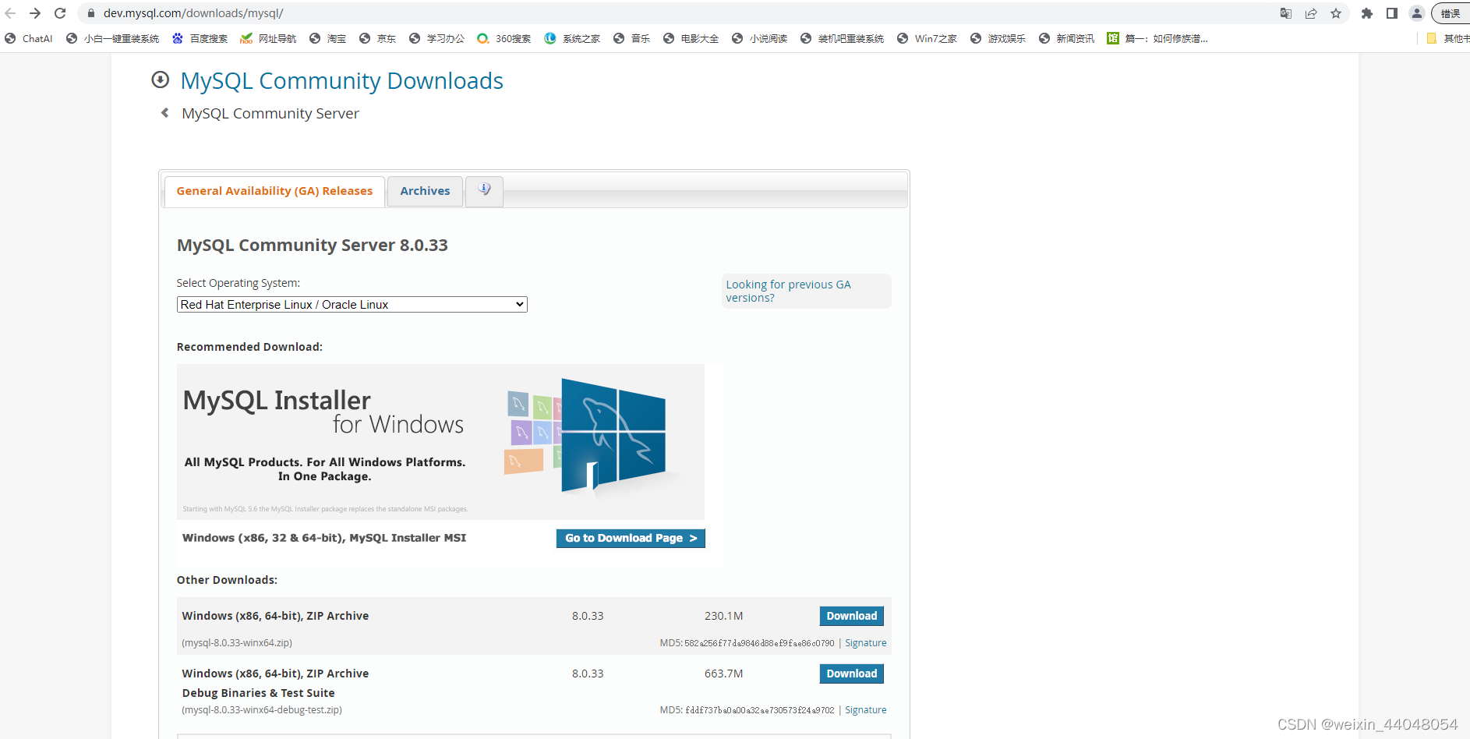
Task: Open the 小说阅读 bookmark
Action: tap(760, 38)
